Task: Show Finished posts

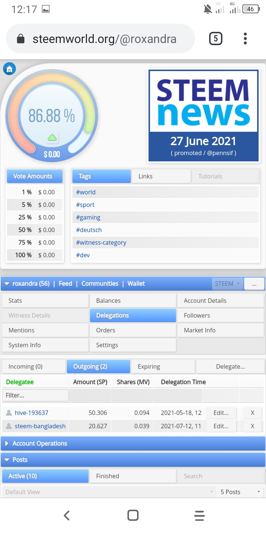Action: tap(133, 476)
